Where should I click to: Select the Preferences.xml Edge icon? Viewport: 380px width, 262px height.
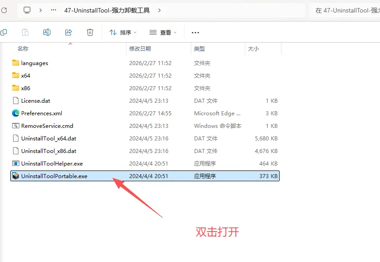click(15, 113)
